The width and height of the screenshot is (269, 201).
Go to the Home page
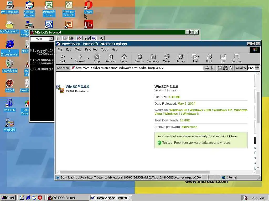pos(124,58)
